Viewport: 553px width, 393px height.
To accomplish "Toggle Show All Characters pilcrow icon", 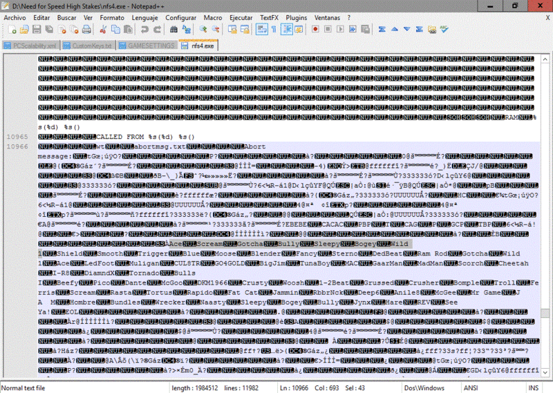I will point(274,30).
